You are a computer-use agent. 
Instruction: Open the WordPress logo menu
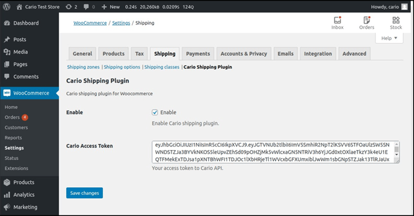pos(7,7)
